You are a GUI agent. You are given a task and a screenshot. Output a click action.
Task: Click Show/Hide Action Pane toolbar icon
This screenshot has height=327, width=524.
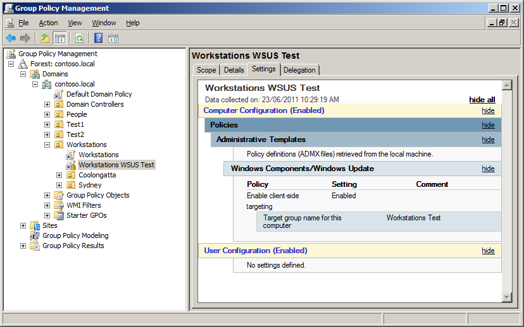pyautogui.click(x=113, y=38)
